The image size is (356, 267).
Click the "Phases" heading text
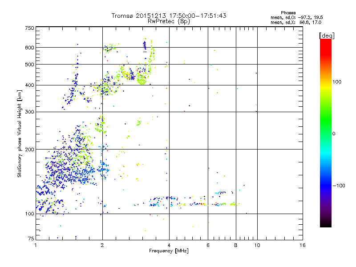(x=288, y=13)
